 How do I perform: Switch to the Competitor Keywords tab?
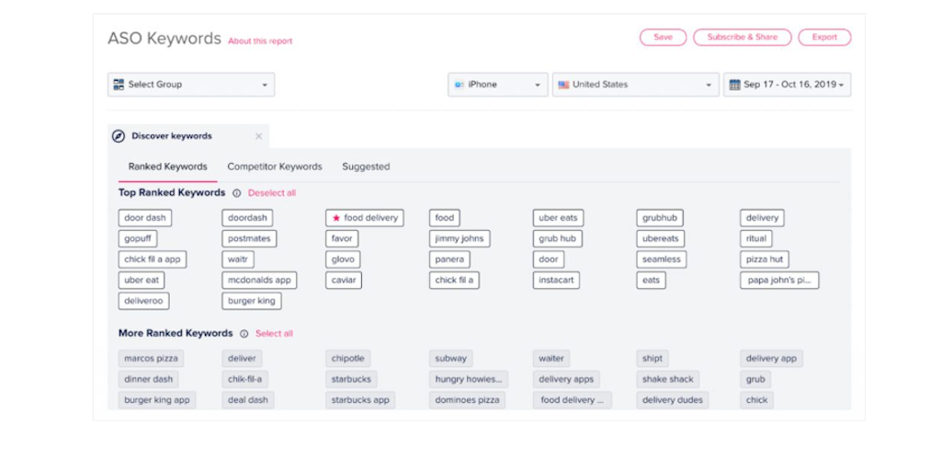(275, 167)
